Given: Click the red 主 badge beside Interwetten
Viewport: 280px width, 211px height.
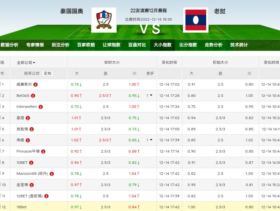Looking at the screenshot, I should tap(41, 107).
